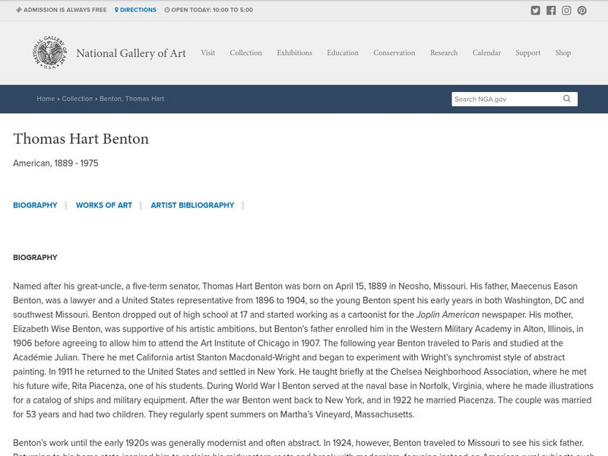
Task: Open the Calendar menu
Action: (x=486, y=52)
